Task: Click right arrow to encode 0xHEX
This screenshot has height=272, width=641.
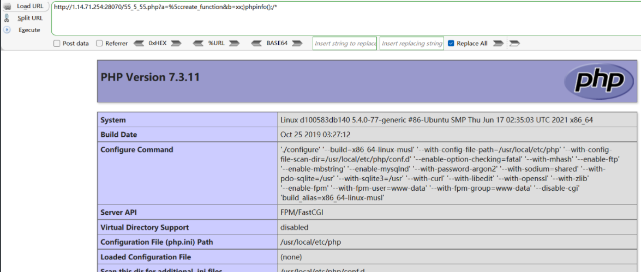Action: (176, 43)
